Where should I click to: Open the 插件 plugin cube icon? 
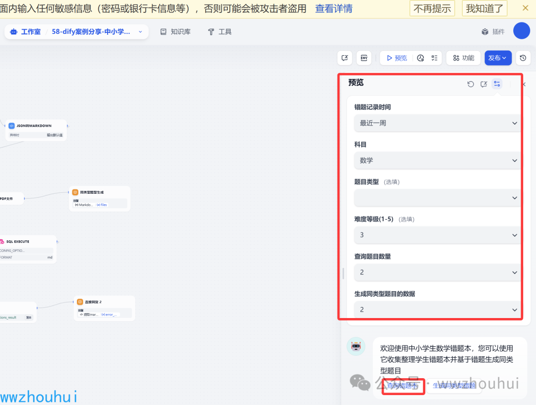coord(485,32)
